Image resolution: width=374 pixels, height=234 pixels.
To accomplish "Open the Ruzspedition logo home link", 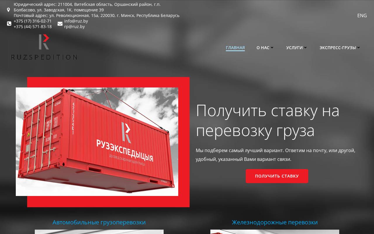I will 44,47.
